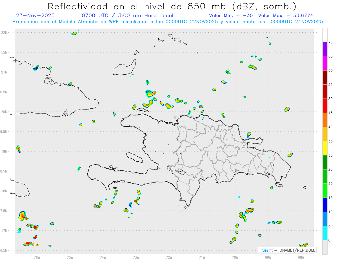This screenshot has height=261, width=338.
Task: Click the colorbar scale label '70'
Action: [331, 42]
